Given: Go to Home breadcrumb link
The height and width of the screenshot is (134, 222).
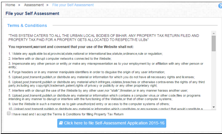Looking at the screenshot, I should (x=10, y=5).
